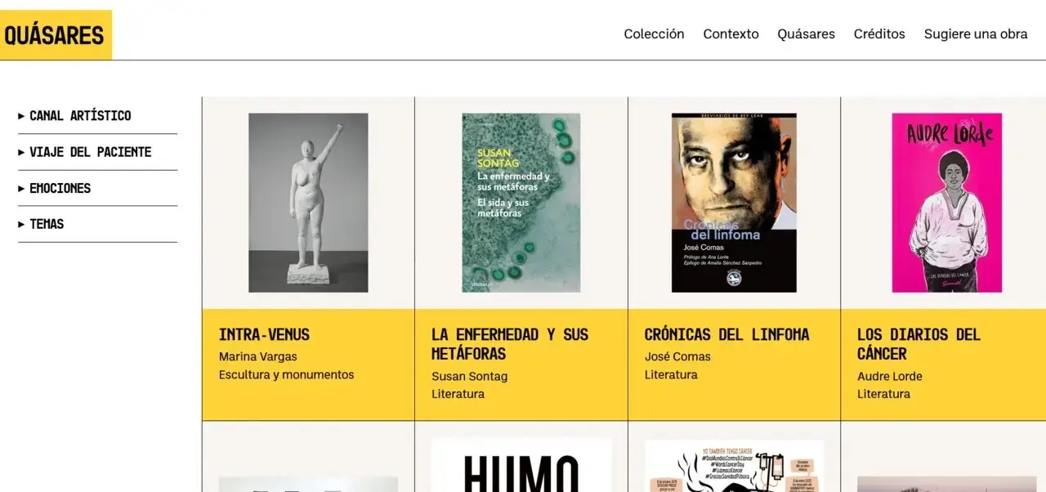Expand the Canal Artístico filter
Screen dimensions: 1046x492
[97, 116]
